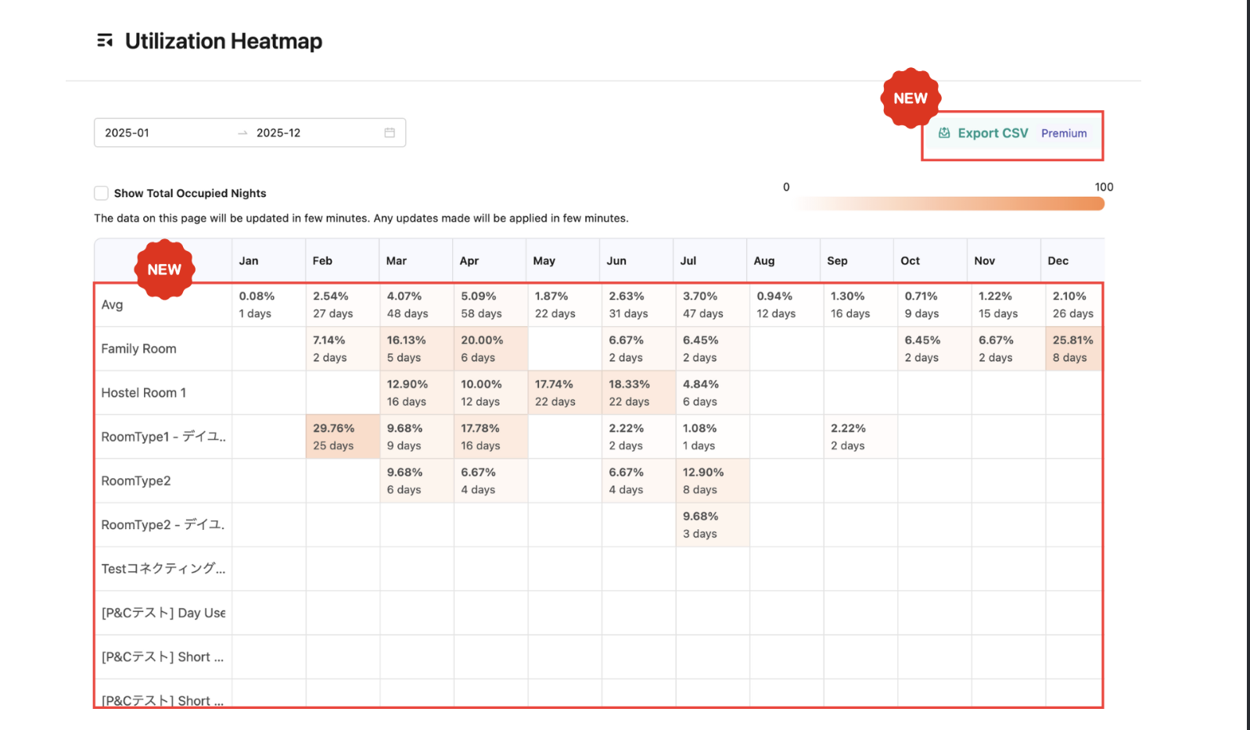Select the Nov column header
Image resolution: width=1250 pixels, height=730 pixels.
tap(1004, 261)
